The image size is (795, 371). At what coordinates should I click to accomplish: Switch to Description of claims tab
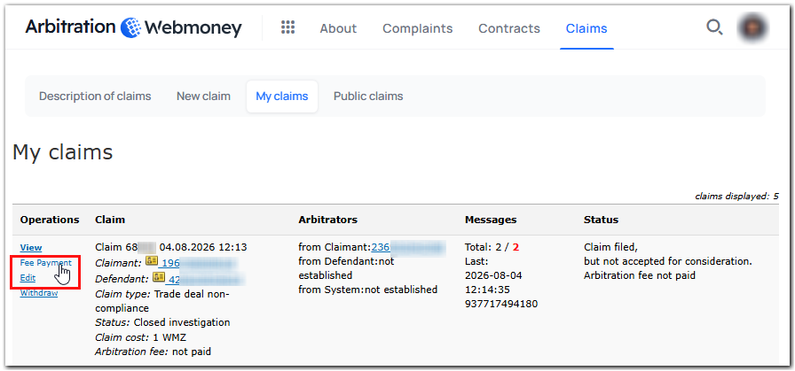(x=95, y=97)
